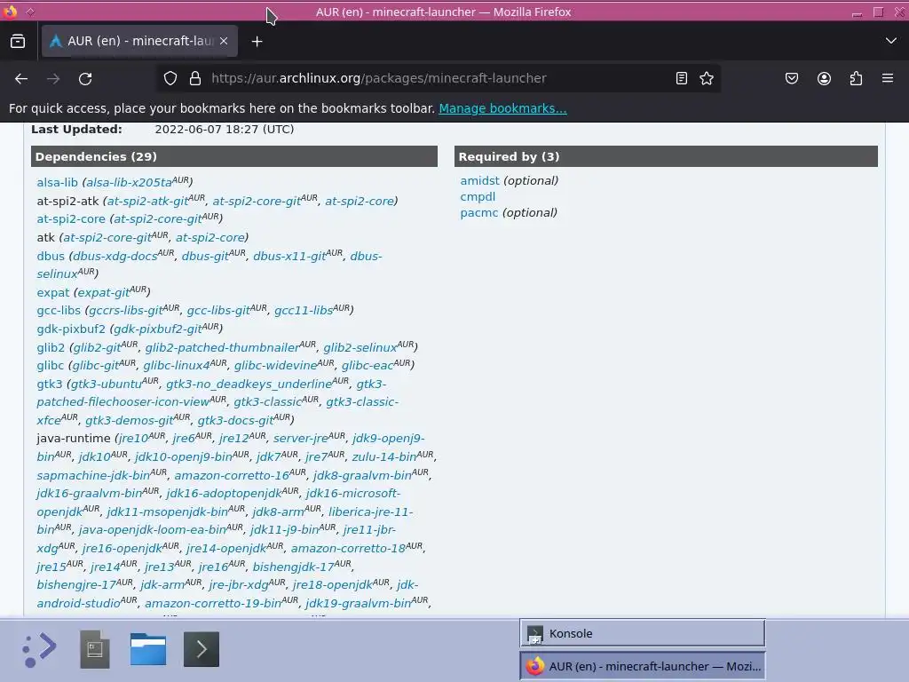909x682 pixels.
Task: View site security padlock info
Action: (x=195, y=78)
